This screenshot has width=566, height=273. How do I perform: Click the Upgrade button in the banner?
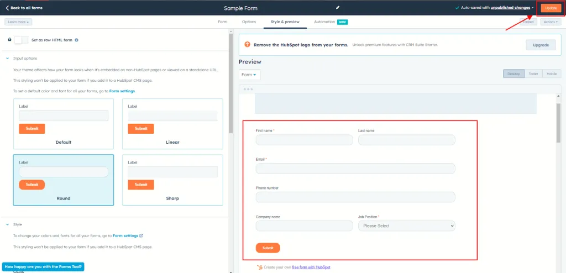point(541,45)
